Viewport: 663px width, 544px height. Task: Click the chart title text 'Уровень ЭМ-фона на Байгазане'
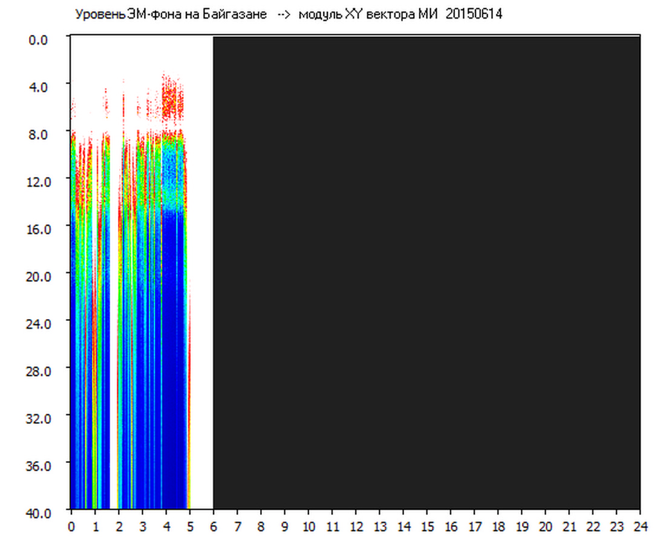coord(171,15)
